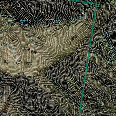Click the small summit contour ring
The width and height of the screenshot is (116, 116).
(58, 60)
